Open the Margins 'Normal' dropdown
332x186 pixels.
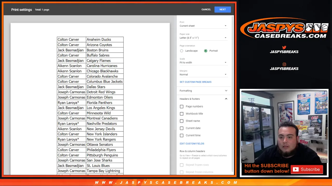tap(203, 74)
